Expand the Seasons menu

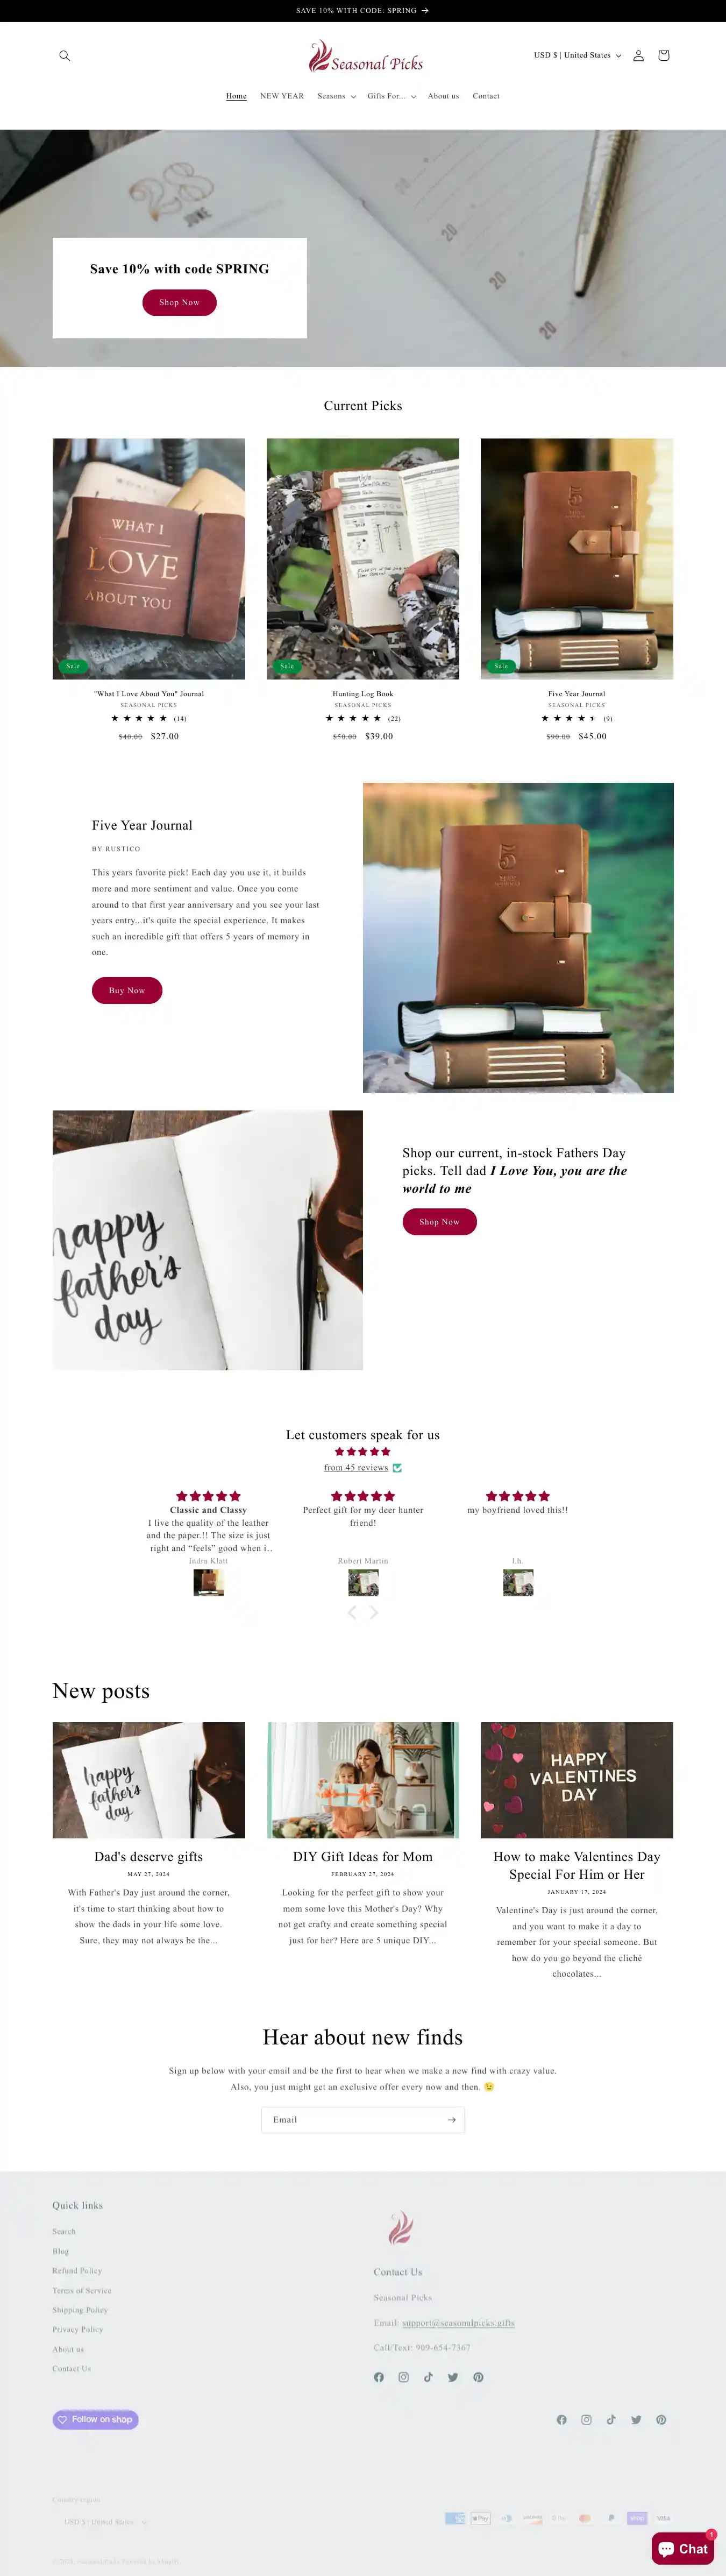tap(337, 96)
